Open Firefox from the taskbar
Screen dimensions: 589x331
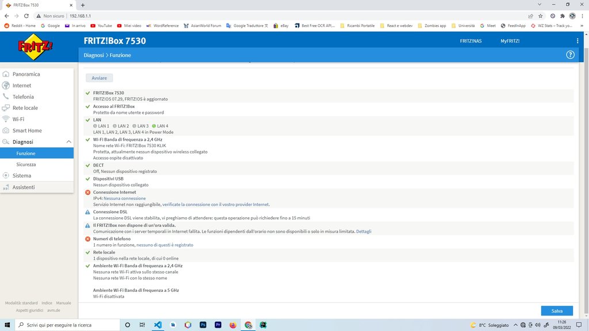233,325
